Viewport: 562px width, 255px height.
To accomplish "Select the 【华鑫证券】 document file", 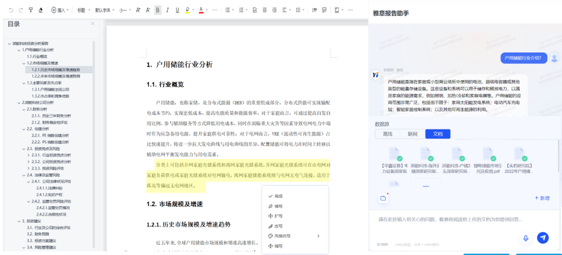I will click(x=394, y=160).
